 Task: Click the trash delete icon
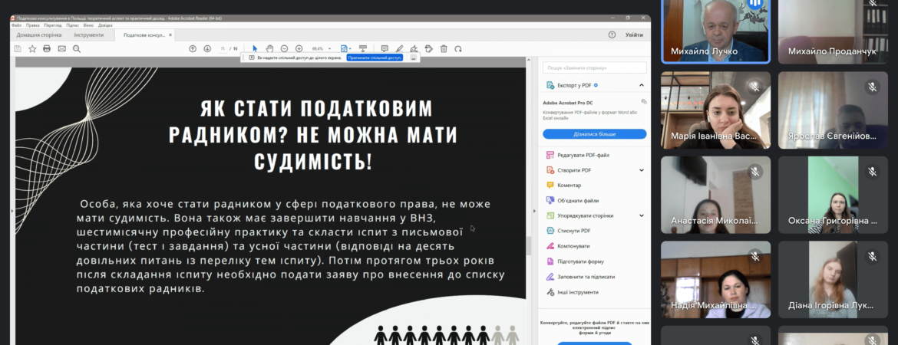pyautogui.click(x=444, y=48)
